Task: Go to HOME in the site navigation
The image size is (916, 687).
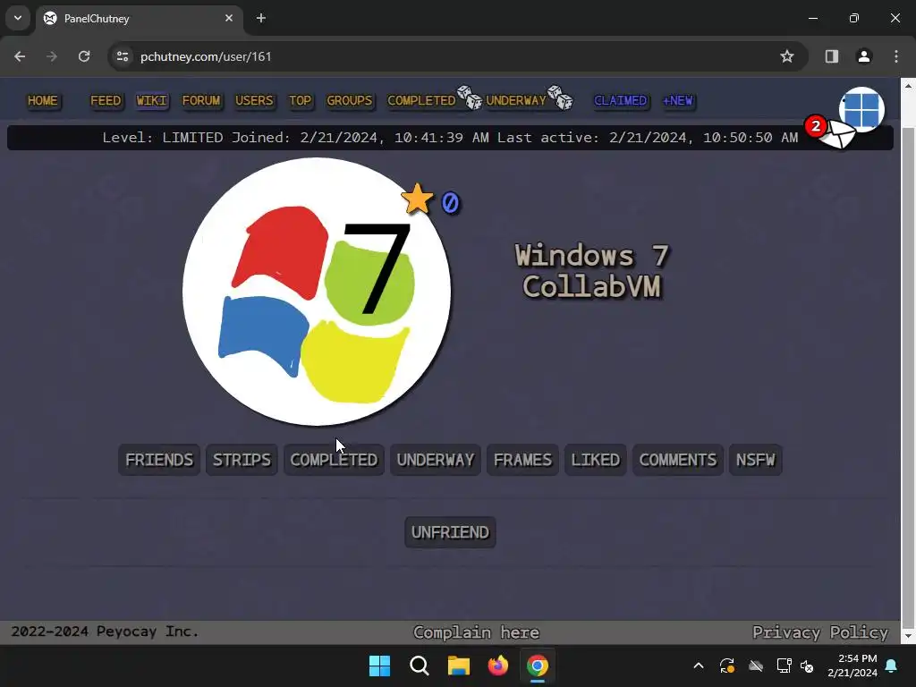Action: 43,100
